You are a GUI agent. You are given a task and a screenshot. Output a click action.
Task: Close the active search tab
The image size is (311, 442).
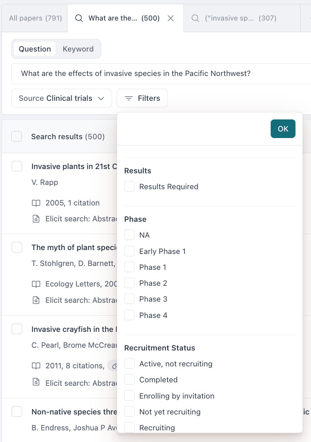171,18
